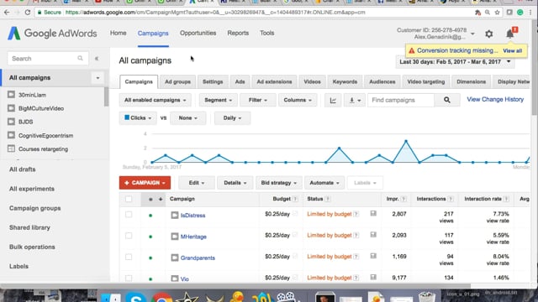The image size is (538, 302).
Task: Open the IsDistress campaign link
Action: pos(193,216)
